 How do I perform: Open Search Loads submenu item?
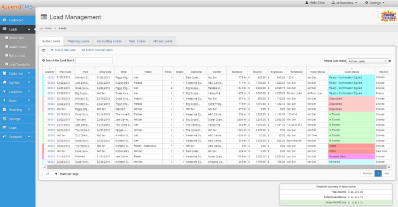[x=17, y=47]
